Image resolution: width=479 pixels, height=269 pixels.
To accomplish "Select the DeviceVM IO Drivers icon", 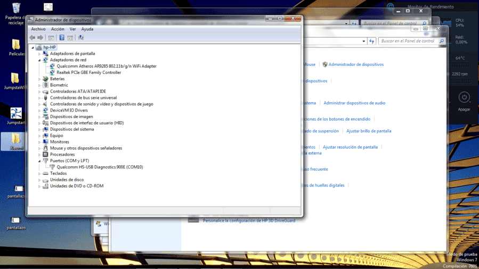I will coord(45,111).
